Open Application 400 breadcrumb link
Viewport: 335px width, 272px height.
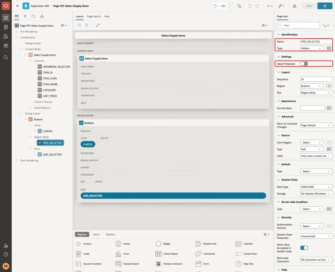tap(40, 6)
